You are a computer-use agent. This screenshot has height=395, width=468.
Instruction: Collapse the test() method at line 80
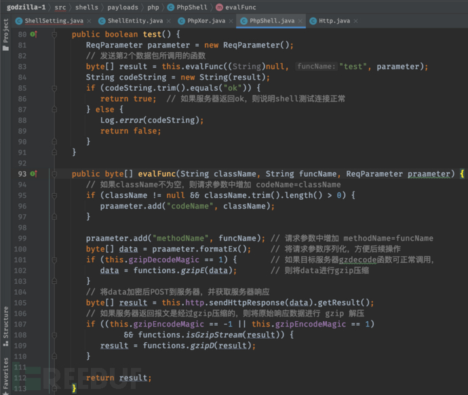coord(54,35)
